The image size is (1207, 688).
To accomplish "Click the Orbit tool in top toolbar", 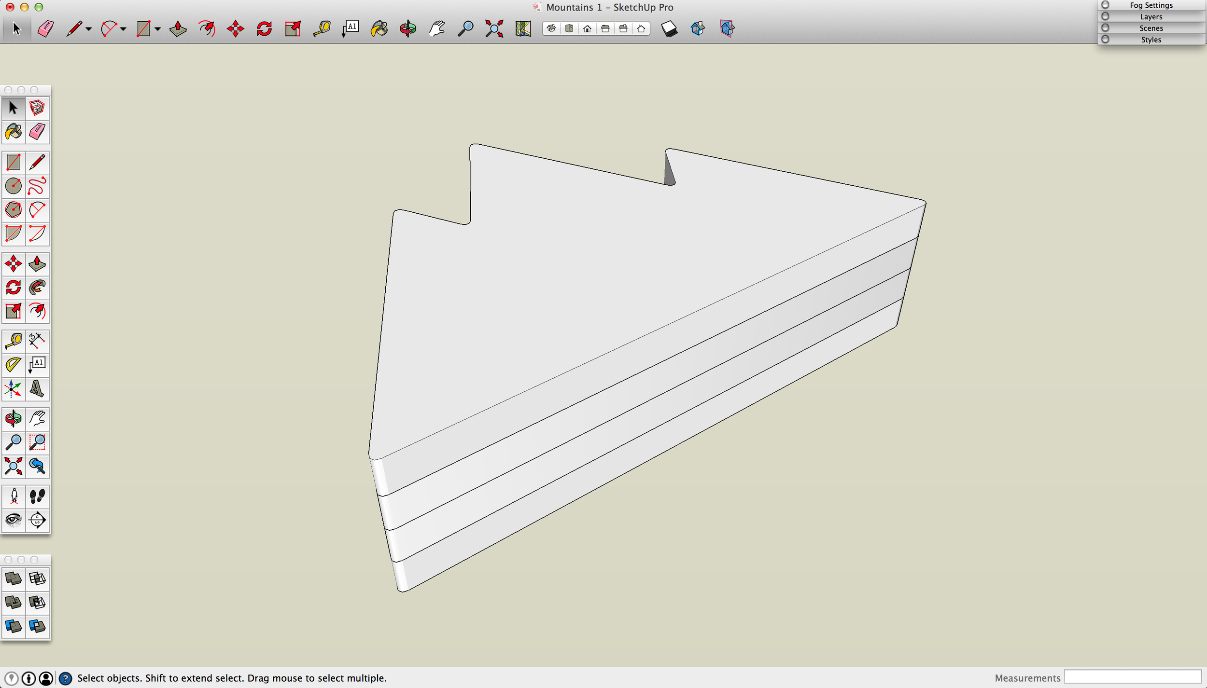I will point(408,28).
